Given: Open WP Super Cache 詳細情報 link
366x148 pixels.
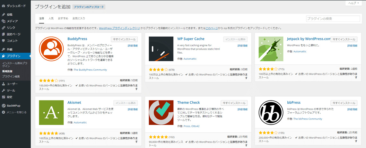Looking at the screenshot, I should [x=242, y=46].
